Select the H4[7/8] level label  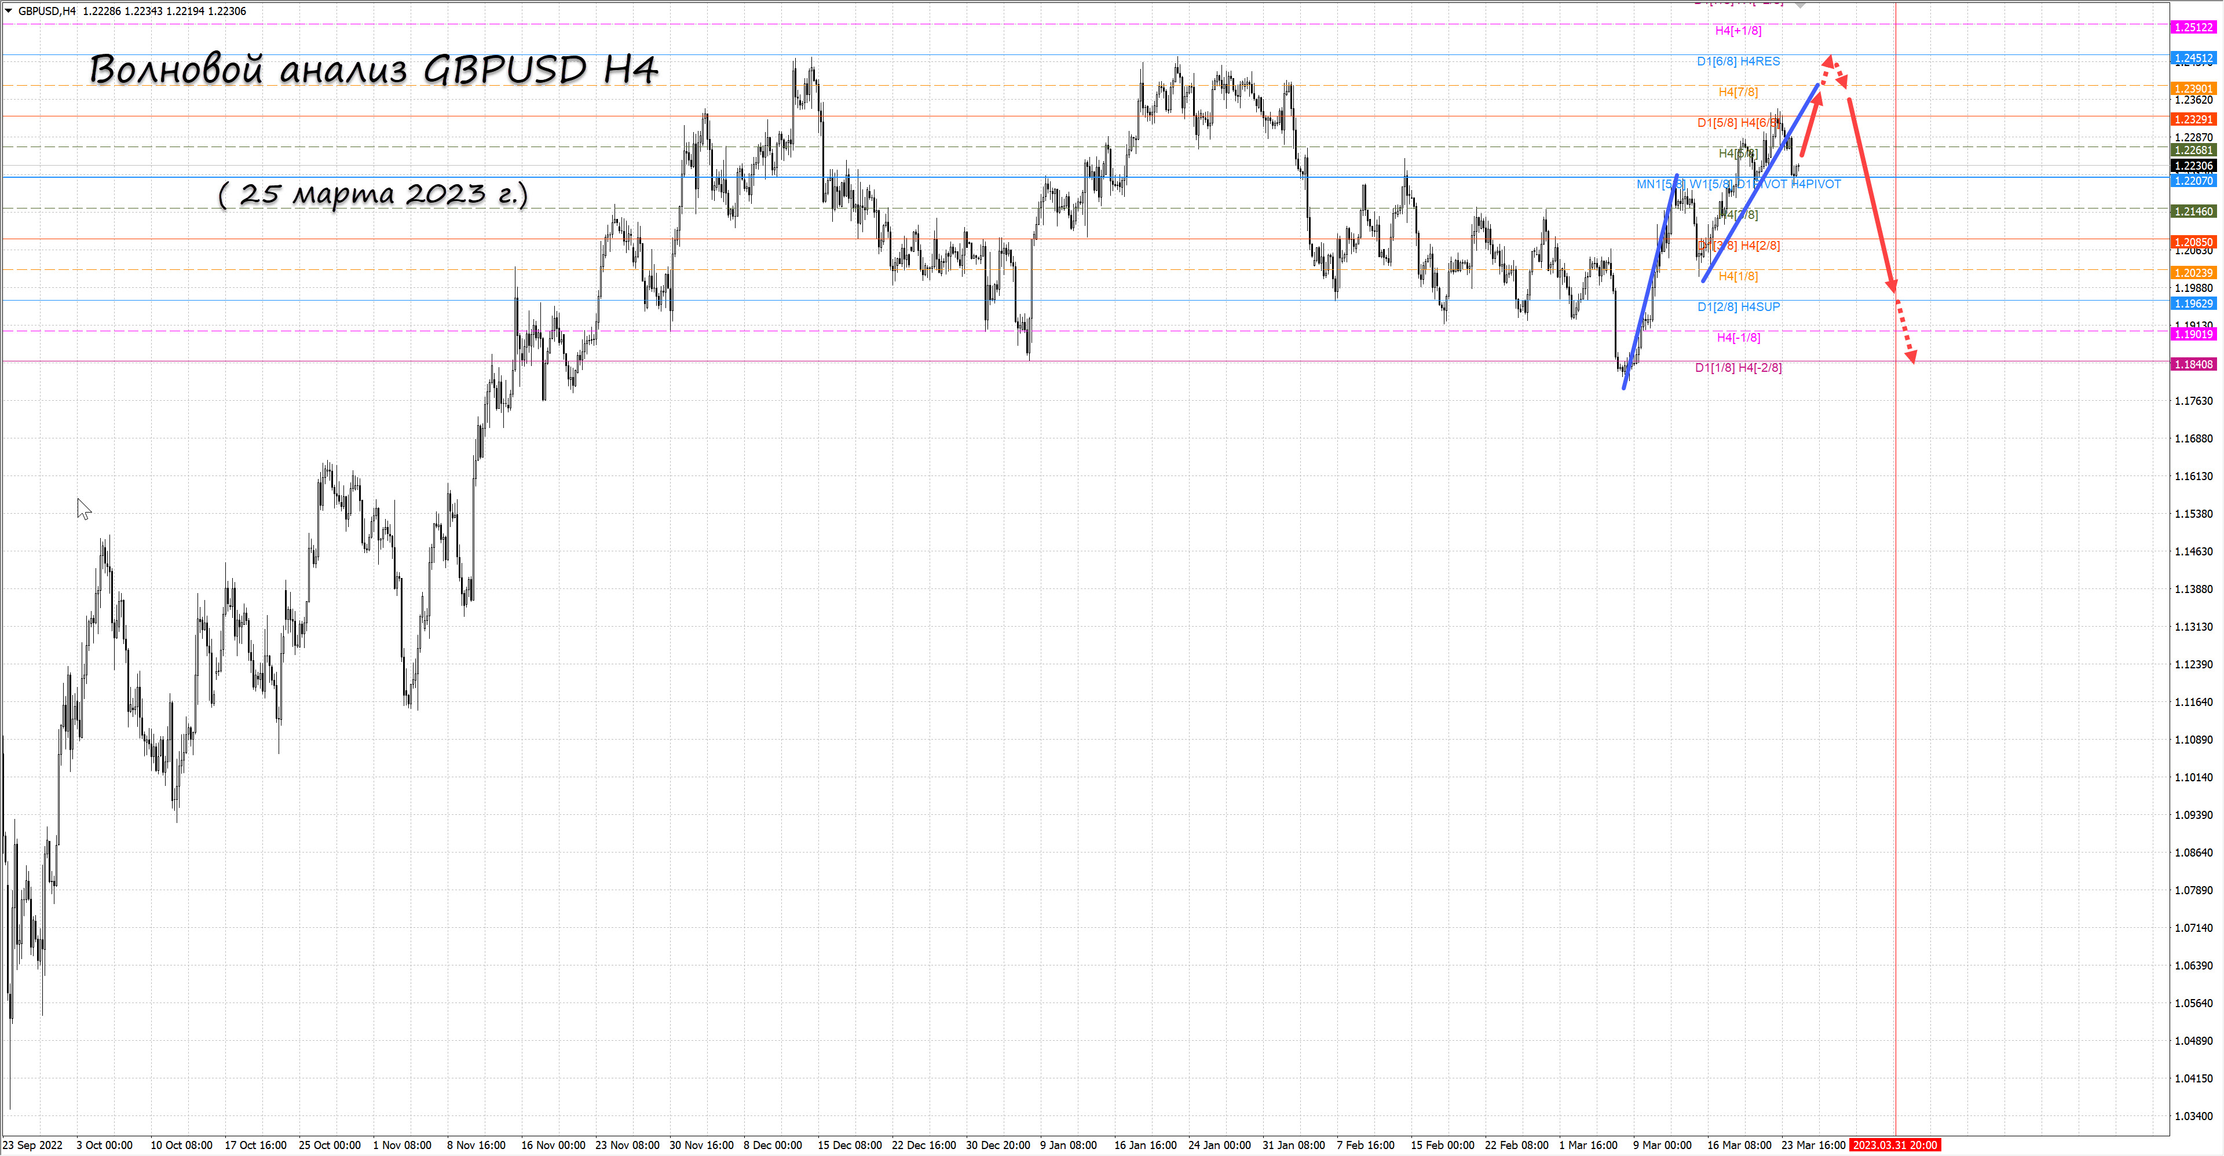pyautogui.click(x=1738, y=92)
